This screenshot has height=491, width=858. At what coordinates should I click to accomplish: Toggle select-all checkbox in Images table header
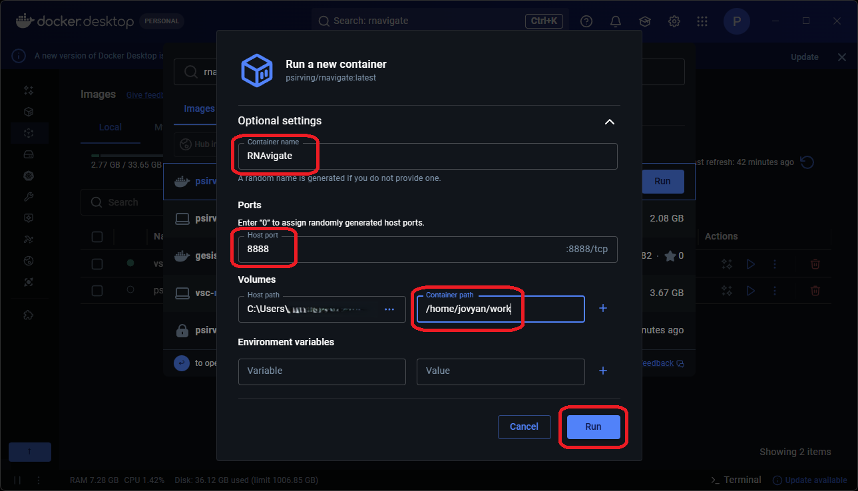pos(97,237)
